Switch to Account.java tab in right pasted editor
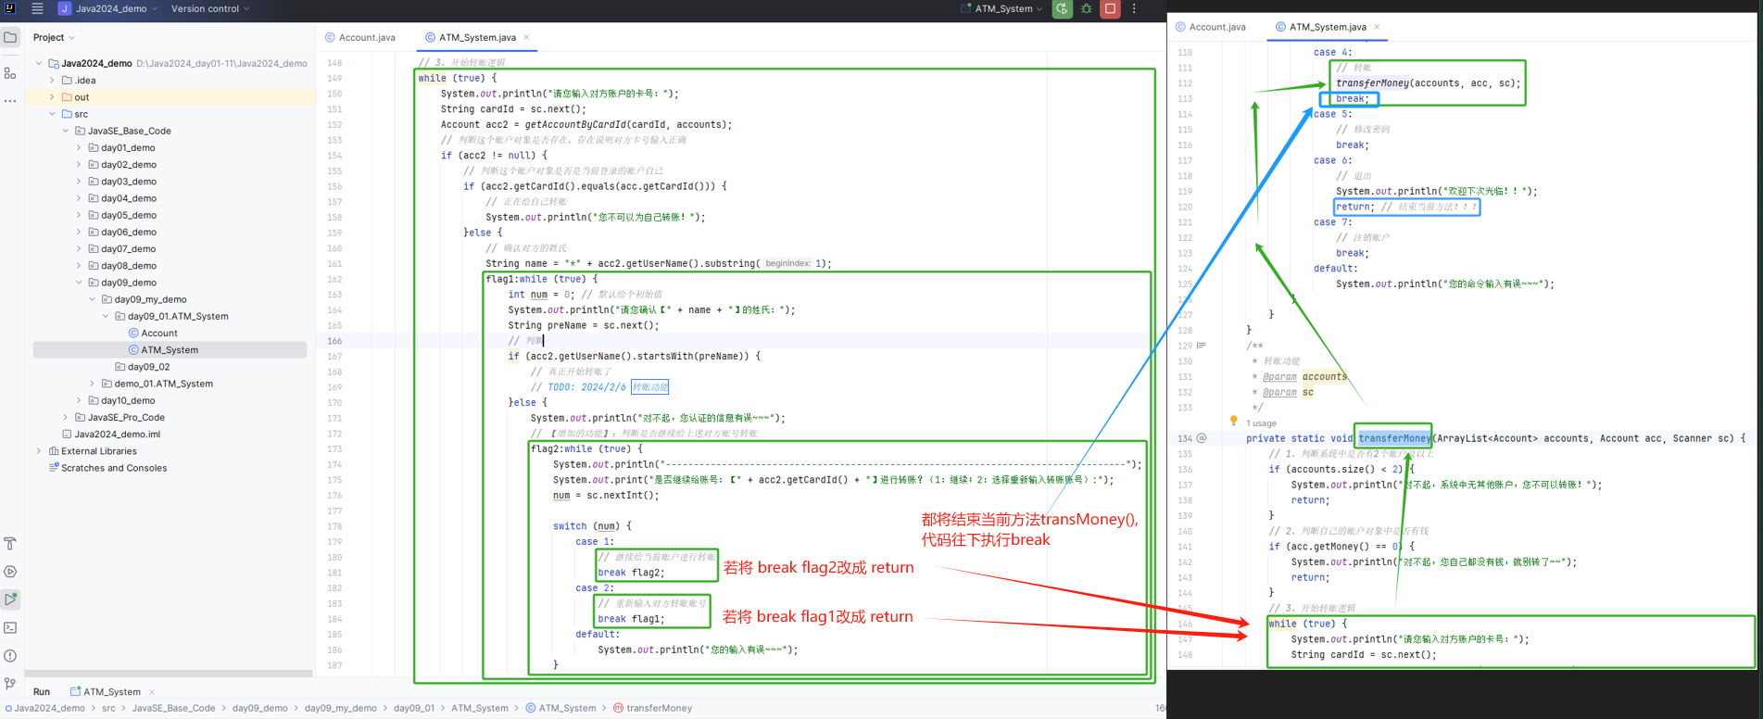 click(x=1211, y=27)
